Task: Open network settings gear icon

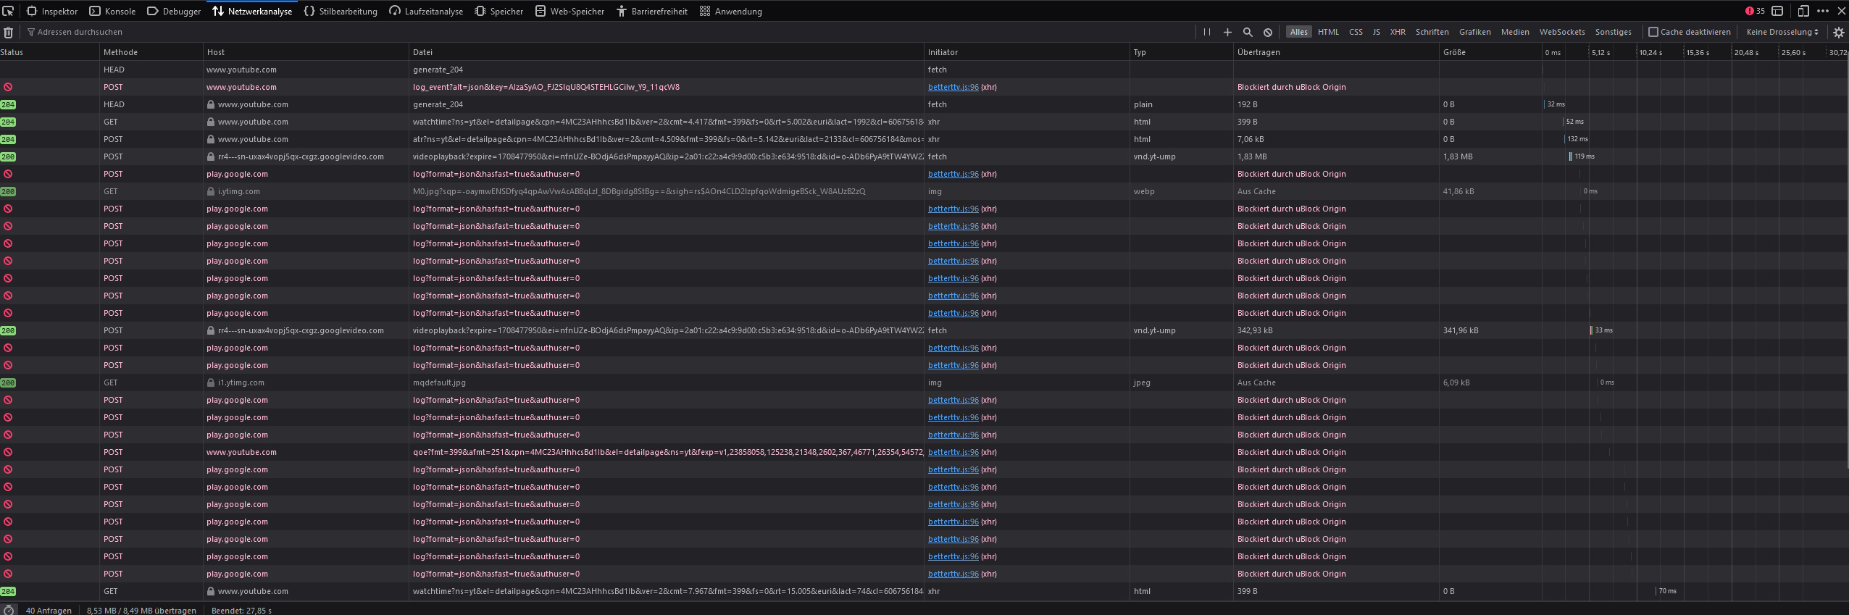Action: 1838,32
